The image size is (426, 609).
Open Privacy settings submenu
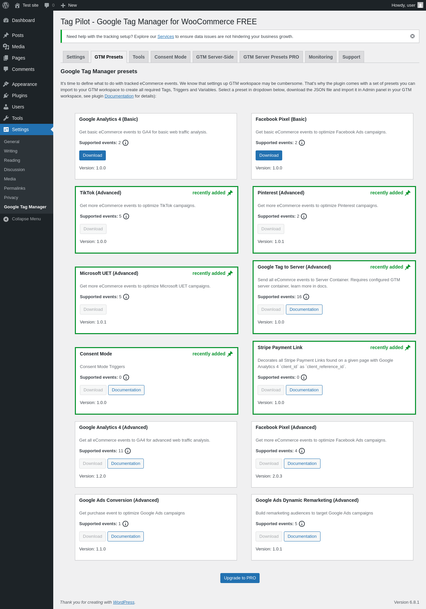click(27, 198)
